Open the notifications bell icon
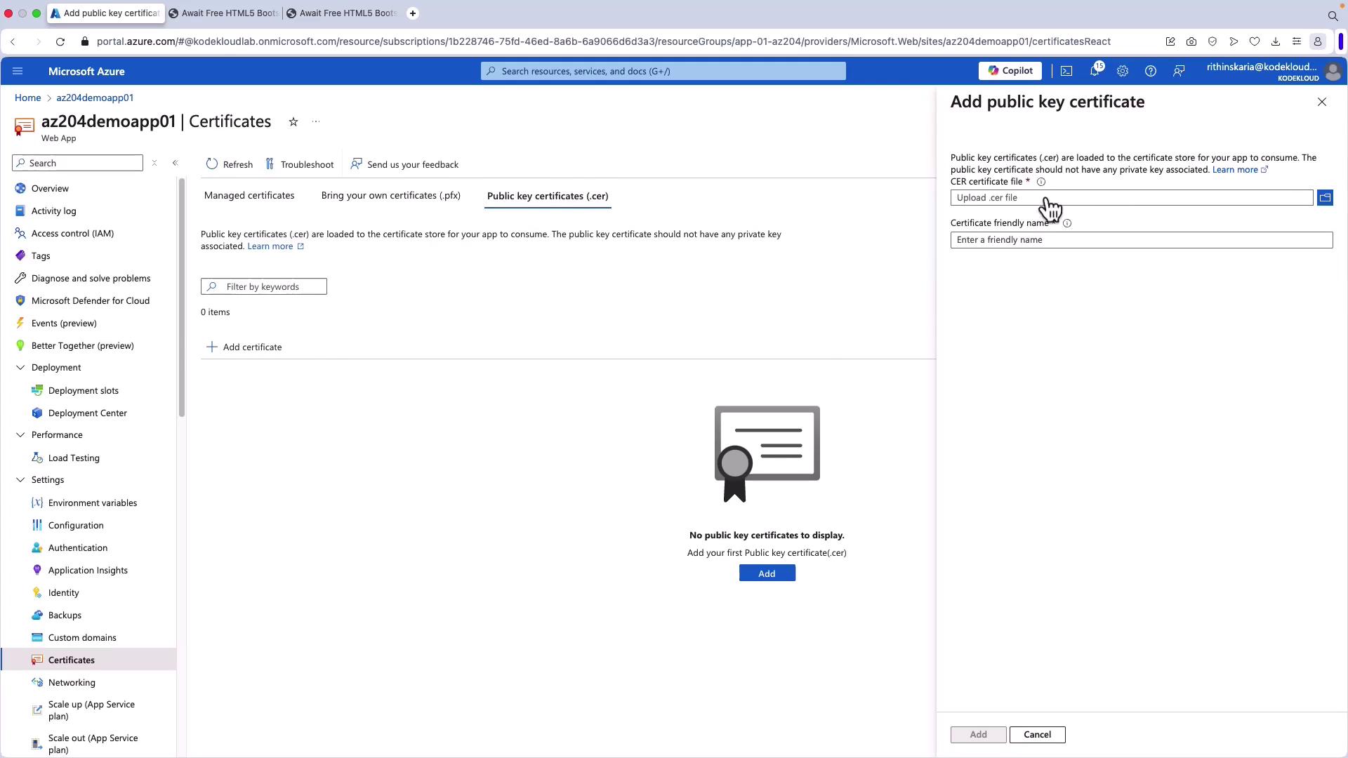Screen dimensions: 1348x758 [x=1095, y=71]
